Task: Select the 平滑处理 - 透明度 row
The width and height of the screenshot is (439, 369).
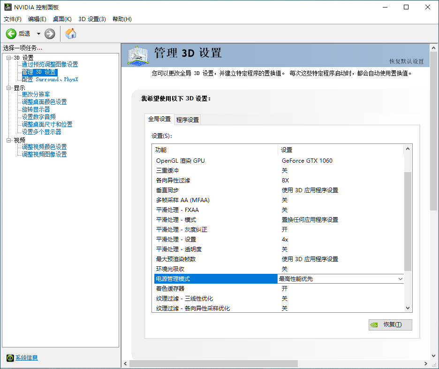Action: (x=279, y=249)
